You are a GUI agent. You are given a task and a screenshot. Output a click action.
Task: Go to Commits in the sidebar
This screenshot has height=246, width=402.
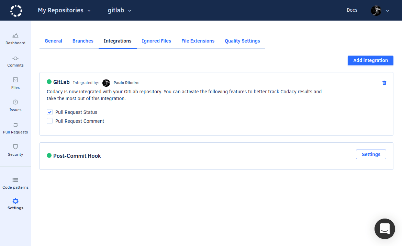pos(15,58)
